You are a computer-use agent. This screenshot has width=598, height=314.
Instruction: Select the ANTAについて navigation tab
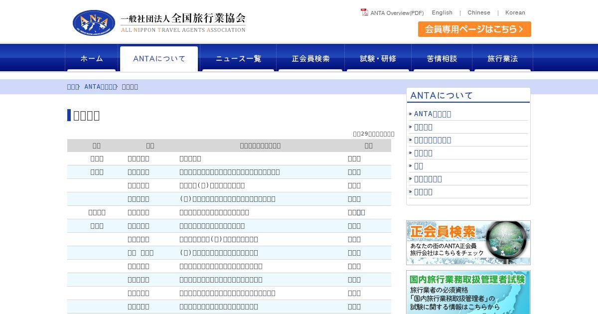[159, 58]
